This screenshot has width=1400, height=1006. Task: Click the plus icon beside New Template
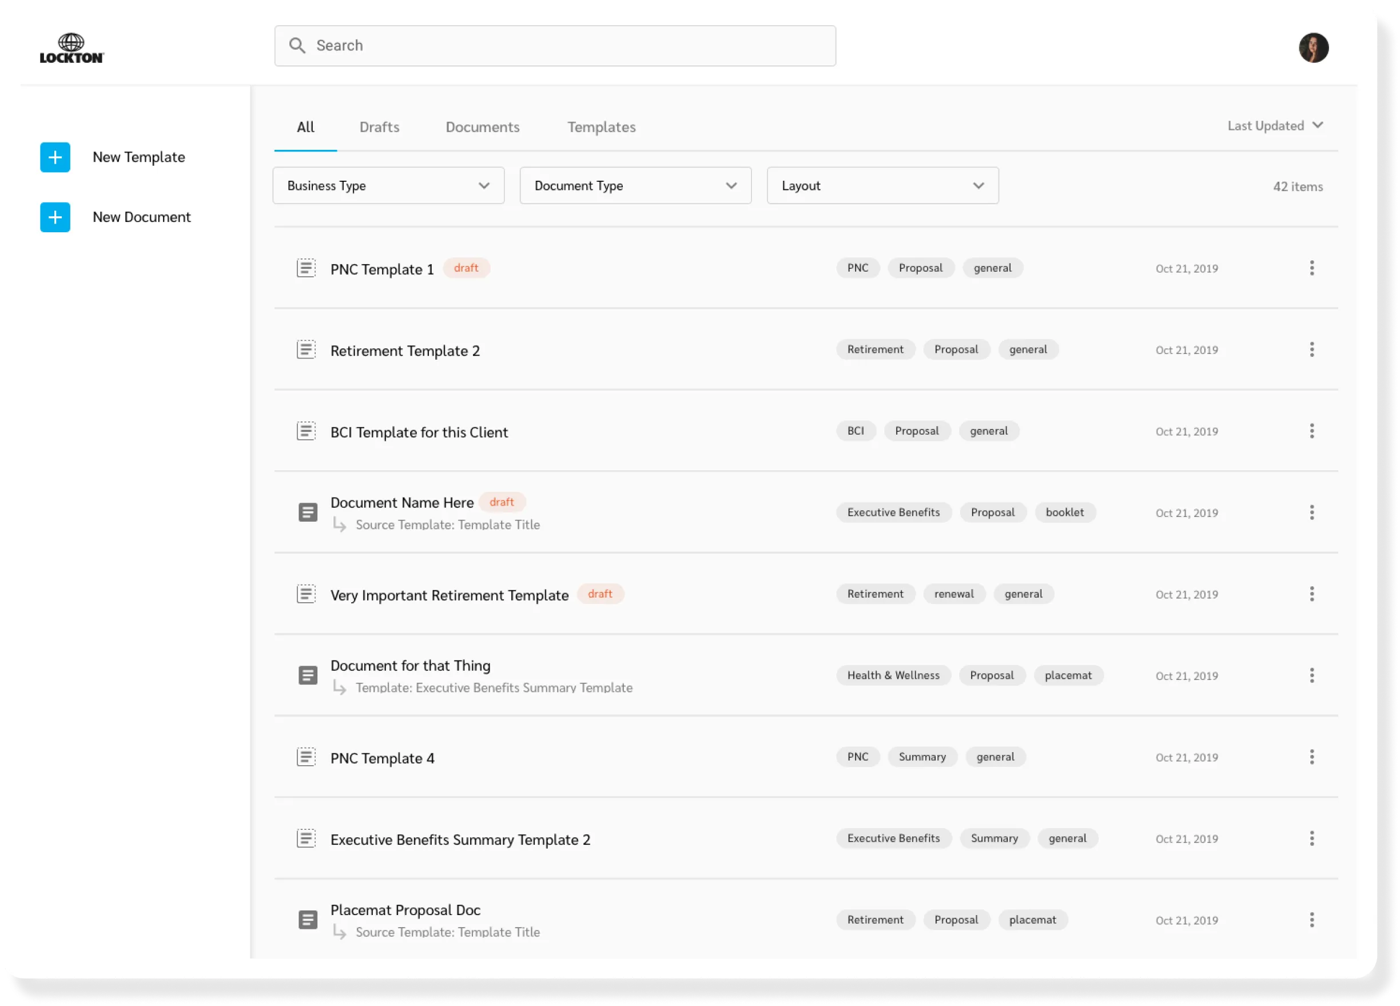55,157
